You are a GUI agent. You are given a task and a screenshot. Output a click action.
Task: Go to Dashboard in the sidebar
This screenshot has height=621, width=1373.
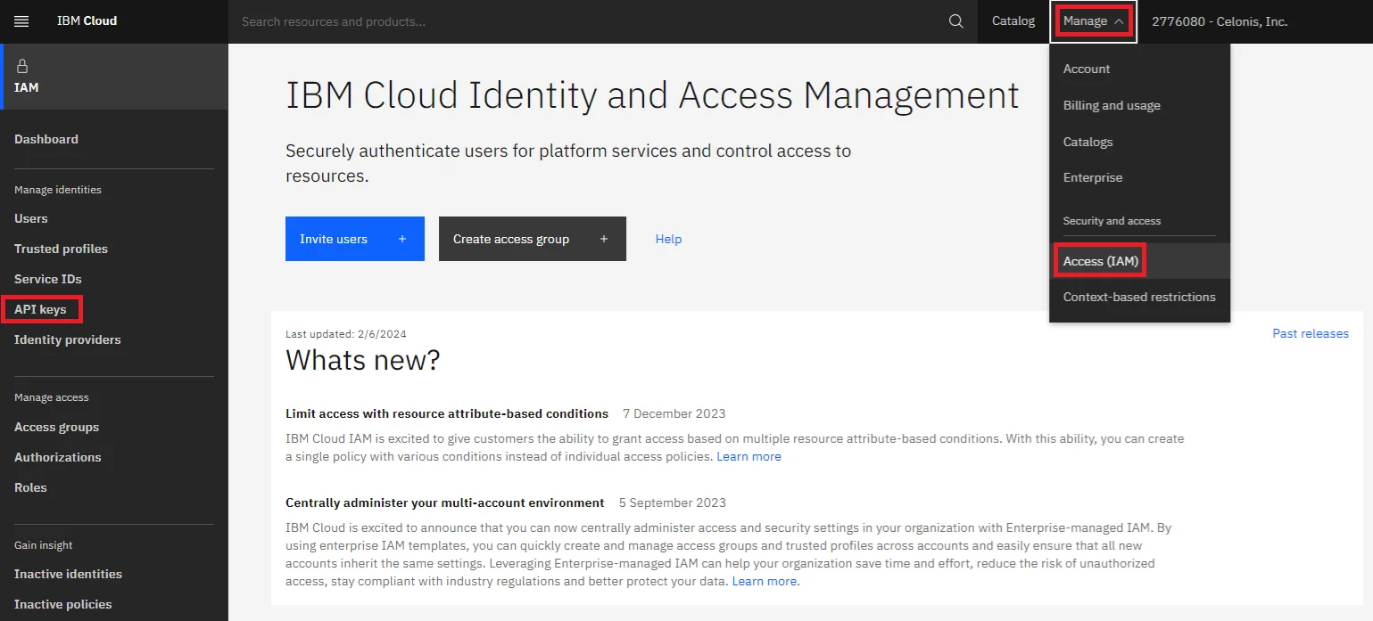(x=46, y=139)
